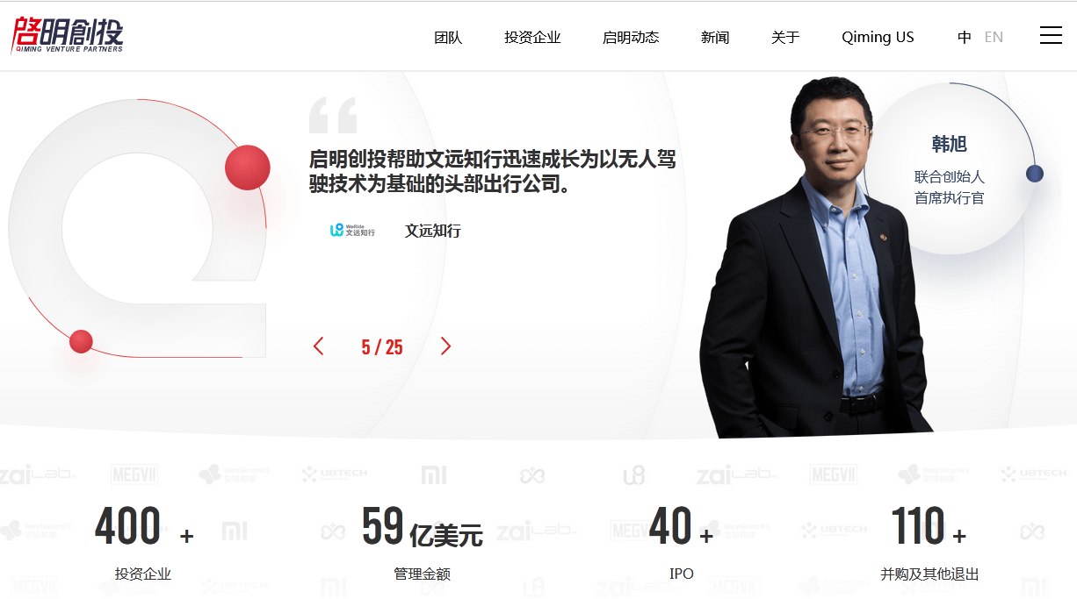The width and height of the screenshot is (1077, 599).
Task: Go to previous testimonial slide arrow
Action: [x=319, y=346]
